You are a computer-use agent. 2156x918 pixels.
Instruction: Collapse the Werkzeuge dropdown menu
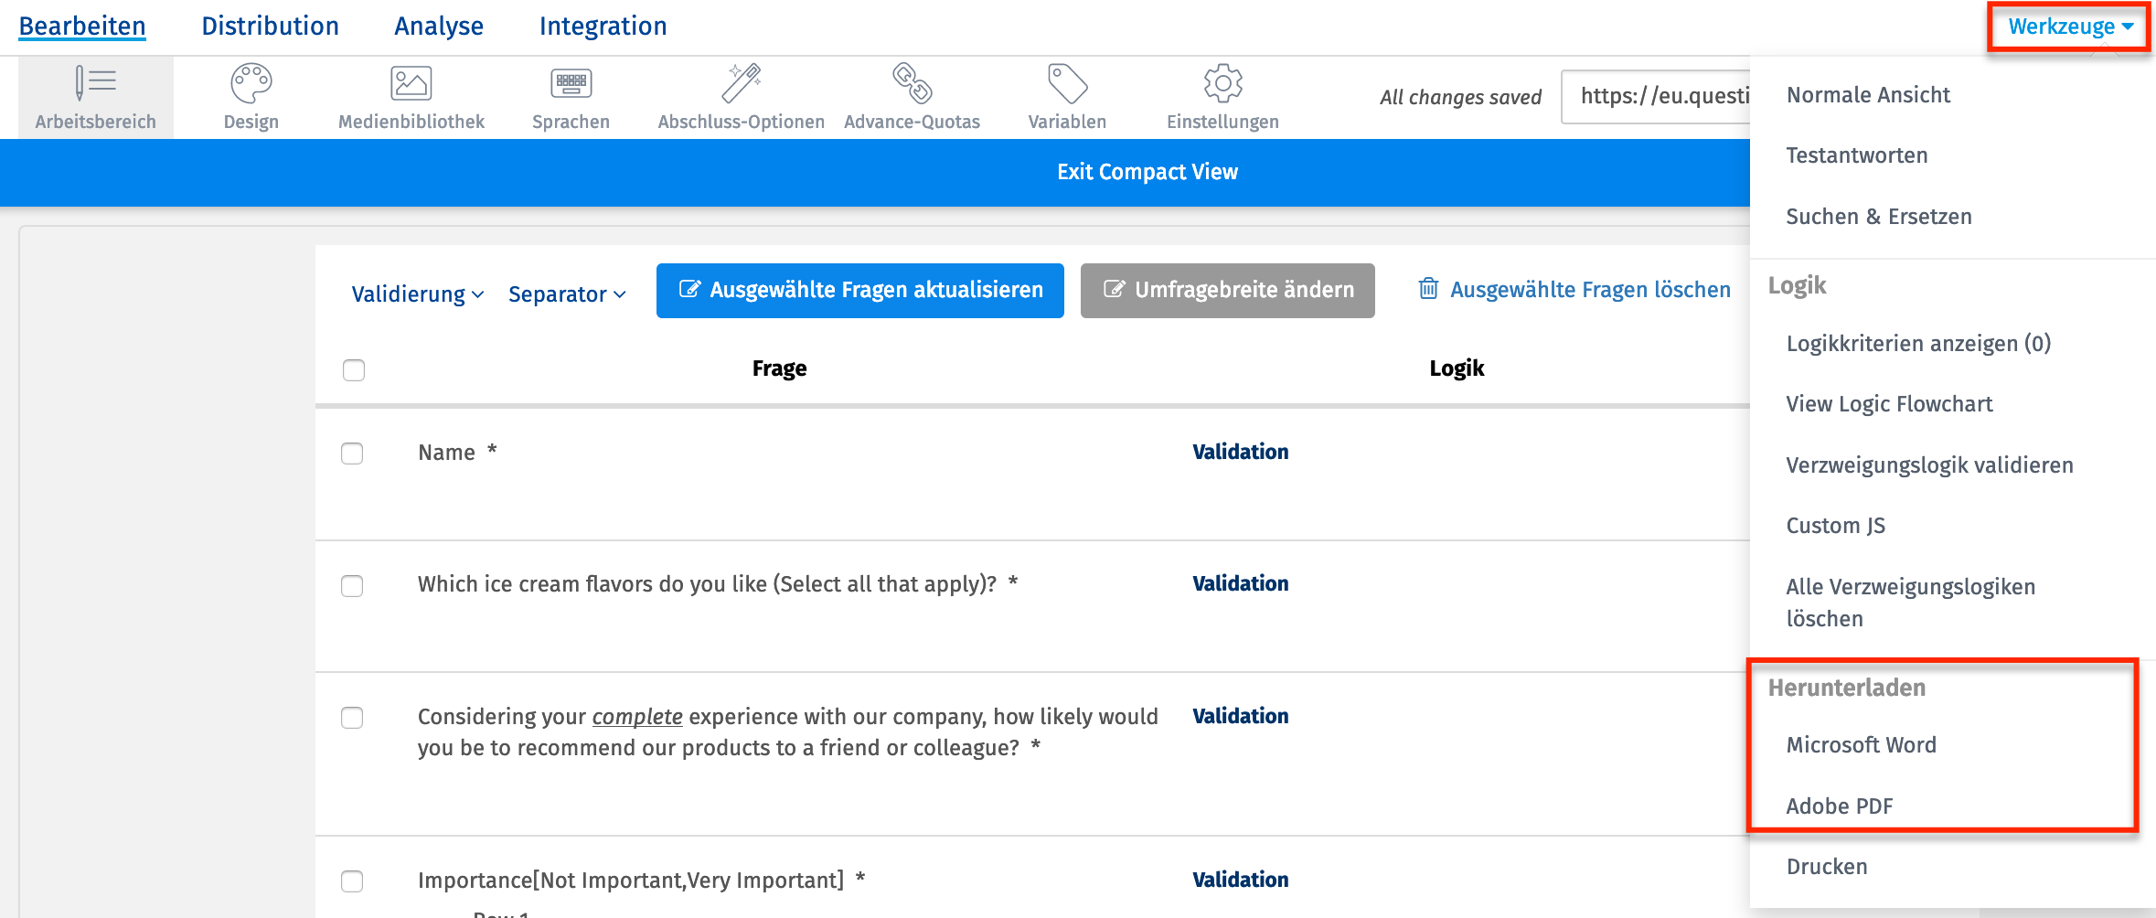pos(2070,27)
